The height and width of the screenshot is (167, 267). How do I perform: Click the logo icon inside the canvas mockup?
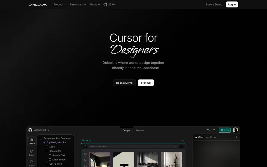pyautogui.click(x=85, y=147)
